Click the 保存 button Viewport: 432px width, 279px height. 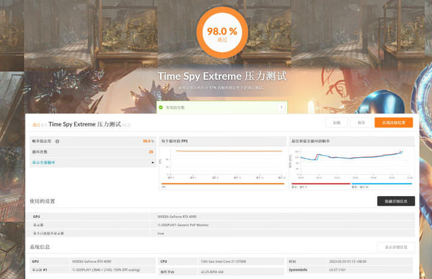[x=361, y=122]
